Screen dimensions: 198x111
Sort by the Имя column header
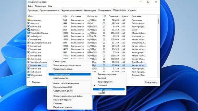(x=44, y=16)
